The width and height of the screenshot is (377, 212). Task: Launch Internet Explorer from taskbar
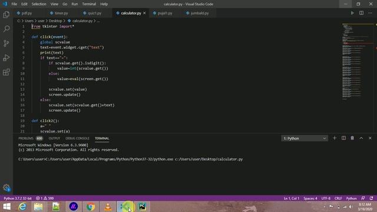click(22, 207)
